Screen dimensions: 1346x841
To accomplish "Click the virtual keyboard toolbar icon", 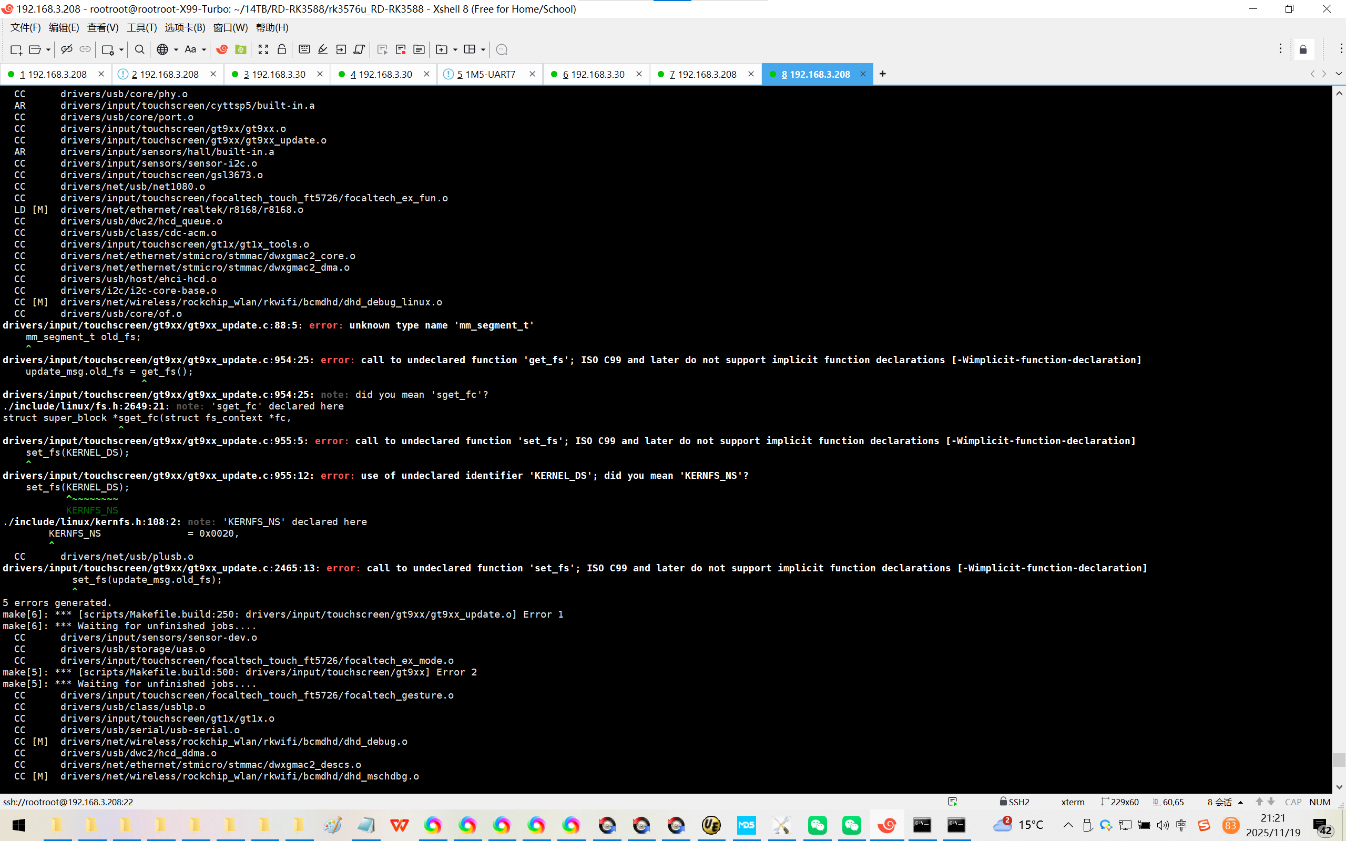I will tap(304, 49).
